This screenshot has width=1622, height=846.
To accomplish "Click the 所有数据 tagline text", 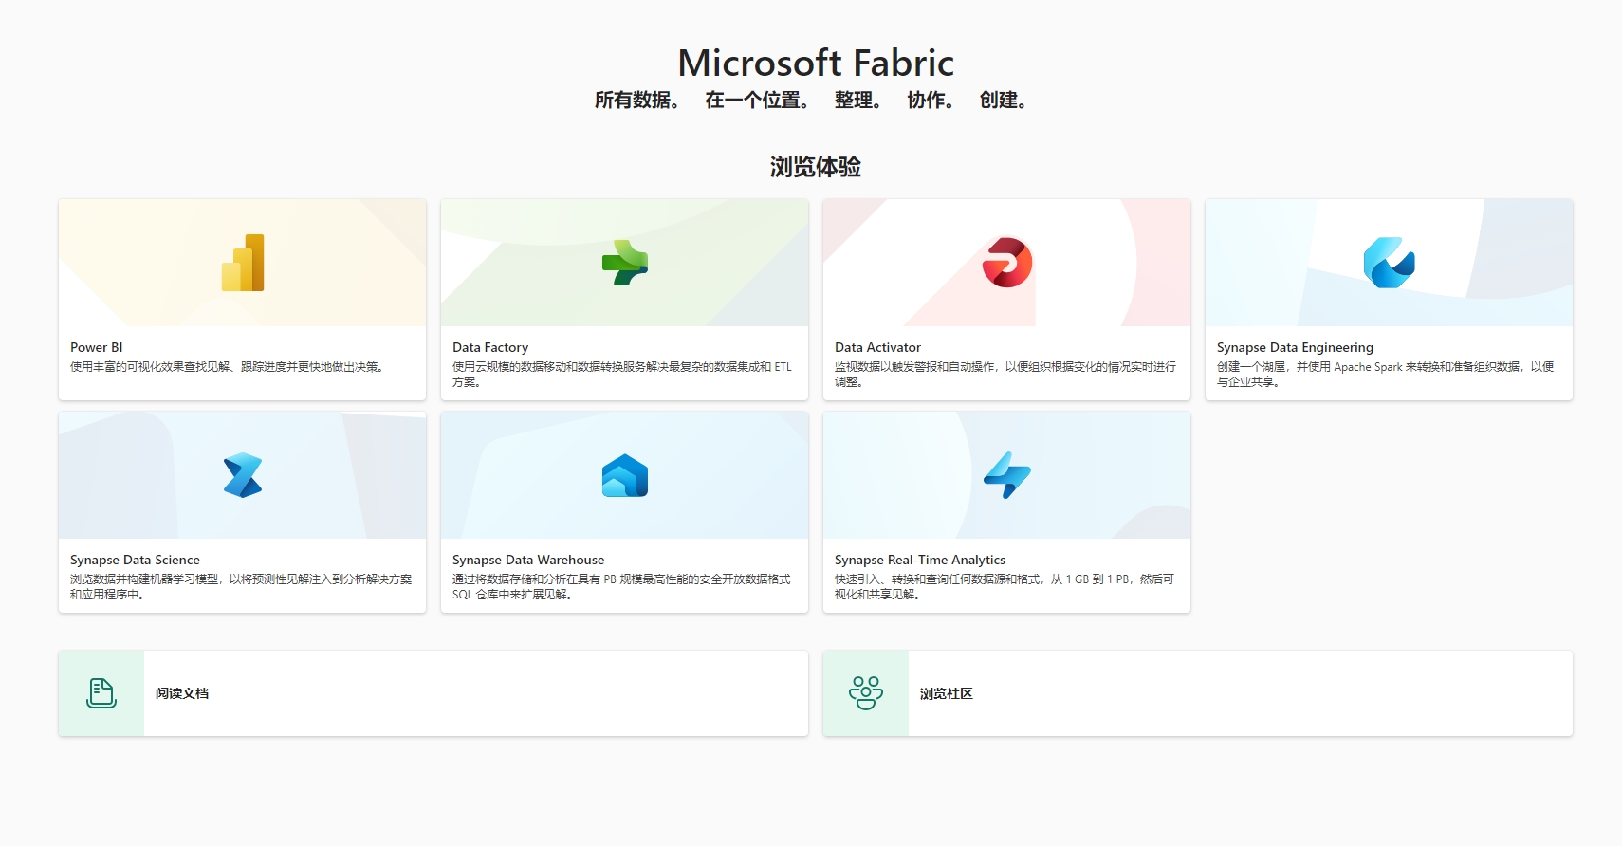I will 636,100.
